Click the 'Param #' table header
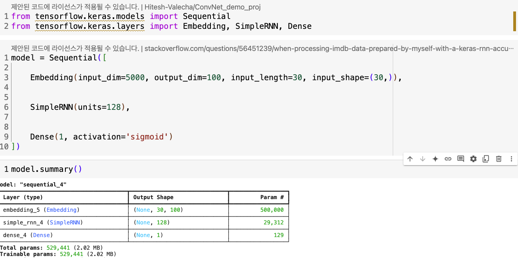Image resolution: width=518 pixels, height=258 pixels. coord(272,197)
